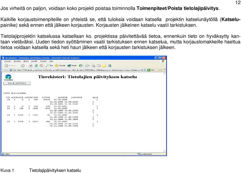Click the ALKUPISTE column header
This screenshot has width=241, height=173.
[x=17, y=97]
